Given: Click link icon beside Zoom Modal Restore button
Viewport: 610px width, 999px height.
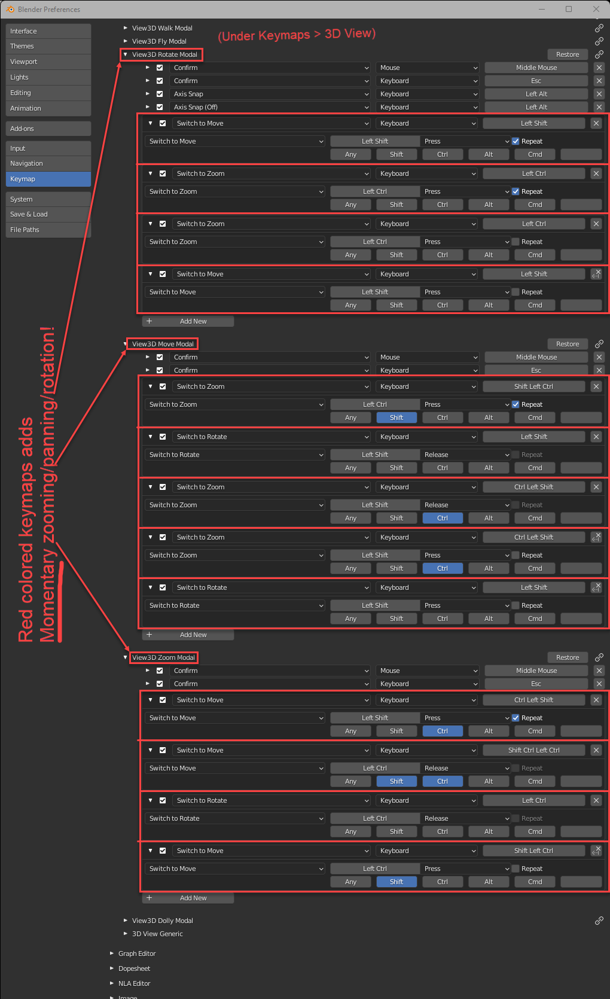Looking at the screenshot, I should point(599,657).
